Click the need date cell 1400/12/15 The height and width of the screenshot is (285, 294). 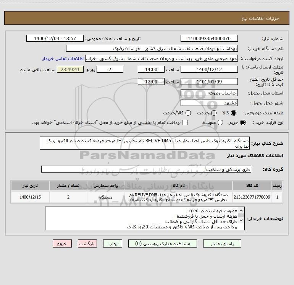coord(30,197)
